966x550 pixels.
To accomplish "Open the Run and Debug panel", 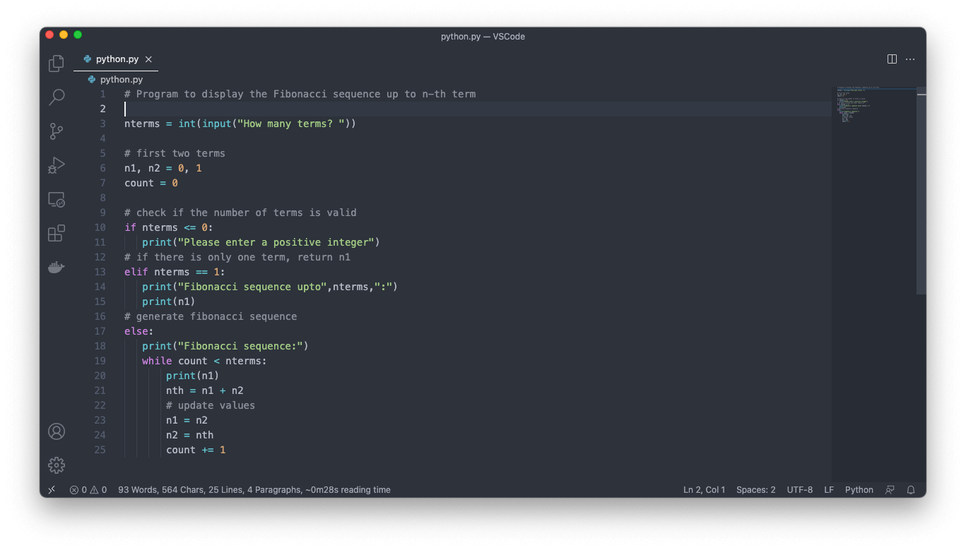I will coord(56,165).
